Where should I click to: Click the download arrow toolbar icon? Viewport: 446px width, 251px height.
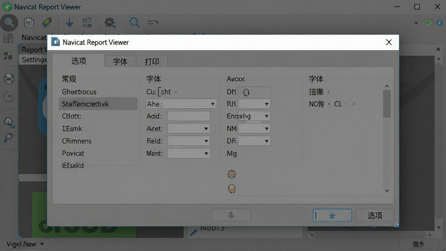point(69,23)
